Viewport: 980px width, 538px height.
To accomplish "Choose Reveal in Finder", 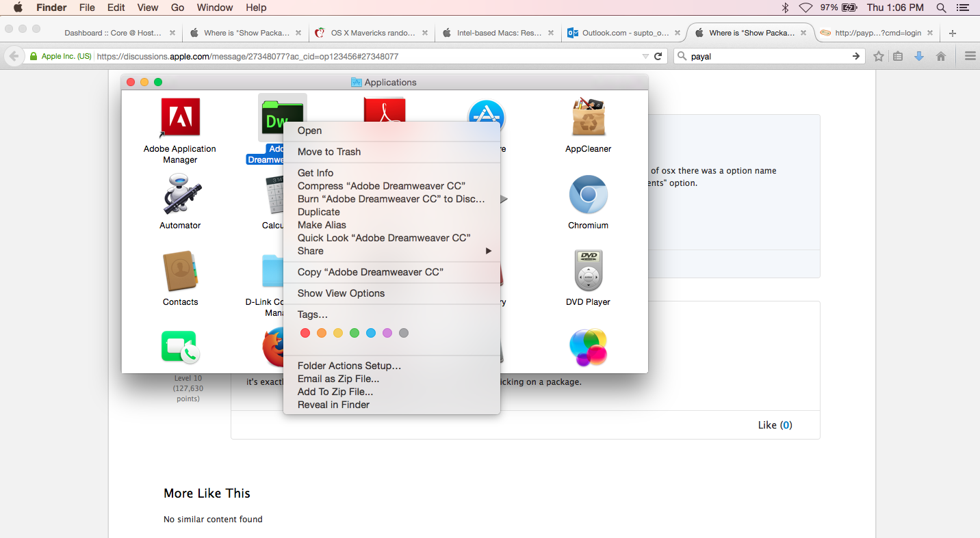I will coord(391,405).
